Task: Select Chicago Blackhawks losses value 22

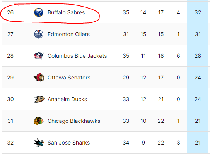Action: pyautogui.click(x=161, y=121)
